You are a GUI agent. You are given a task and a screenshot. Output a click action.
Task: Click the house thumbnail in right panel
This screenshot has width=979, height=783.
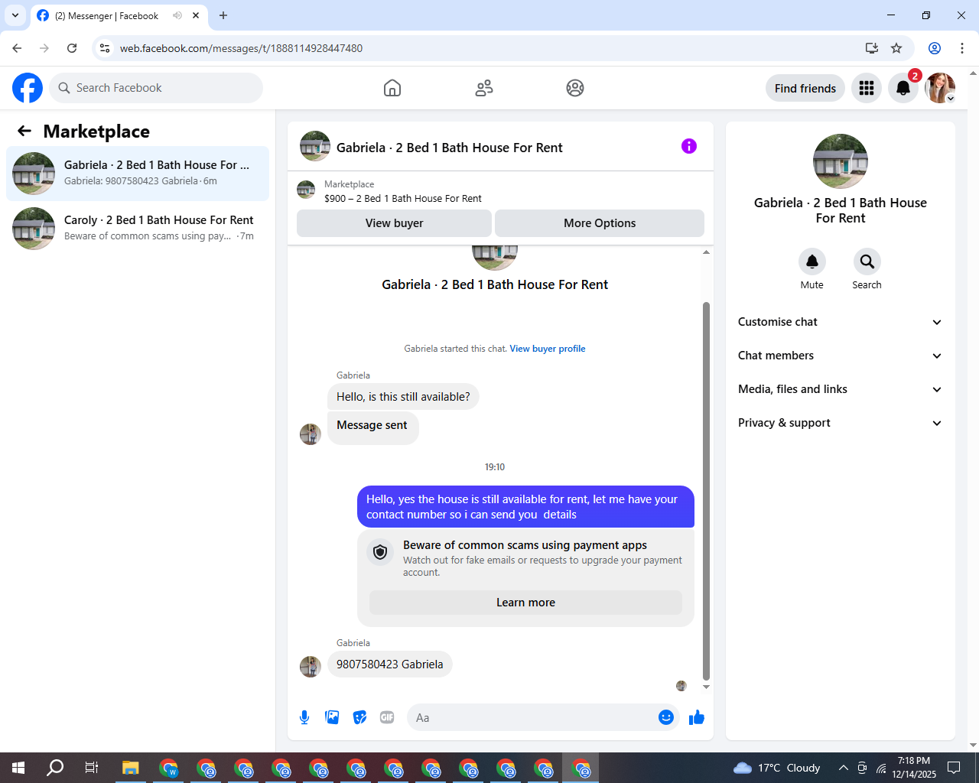click(x=841, y=161)
